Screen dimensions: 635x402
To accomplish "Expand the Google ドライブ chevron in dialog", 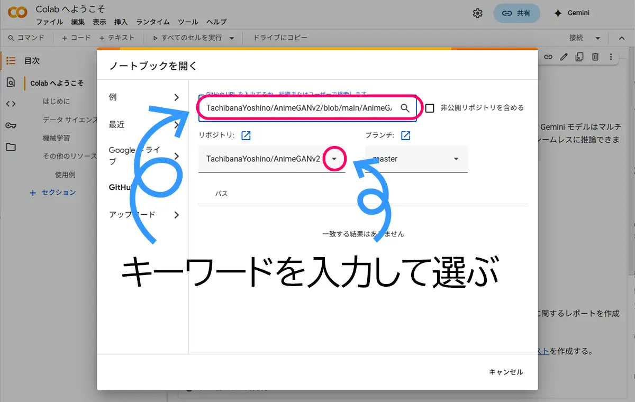I will [177, 156].
